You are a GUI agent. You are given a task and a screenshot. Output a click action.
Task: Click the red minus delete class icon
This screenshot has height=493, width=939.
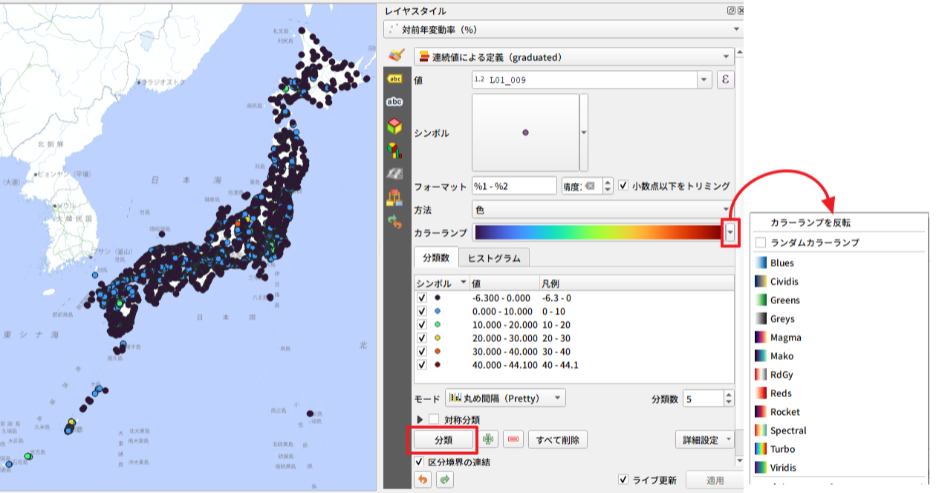click(513, 439)
